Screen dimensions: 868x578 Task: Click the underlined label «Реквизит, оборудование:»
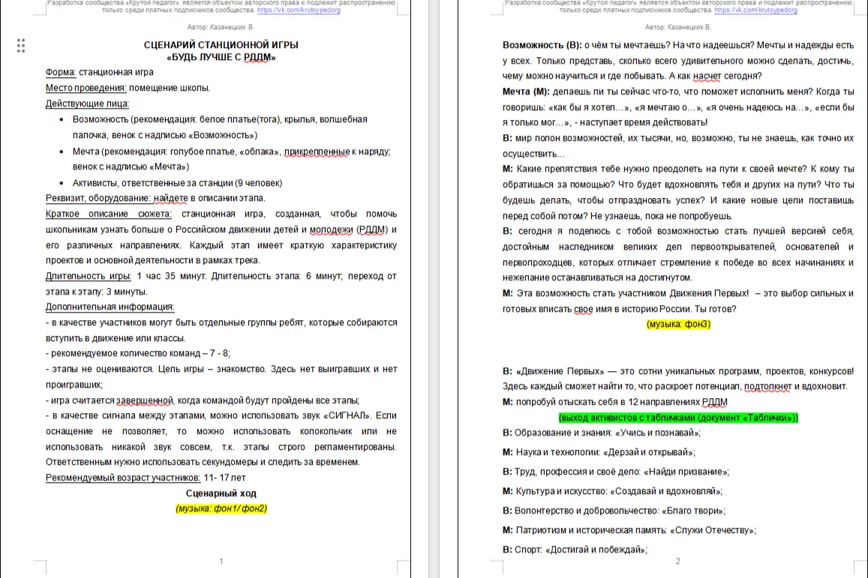98,198
